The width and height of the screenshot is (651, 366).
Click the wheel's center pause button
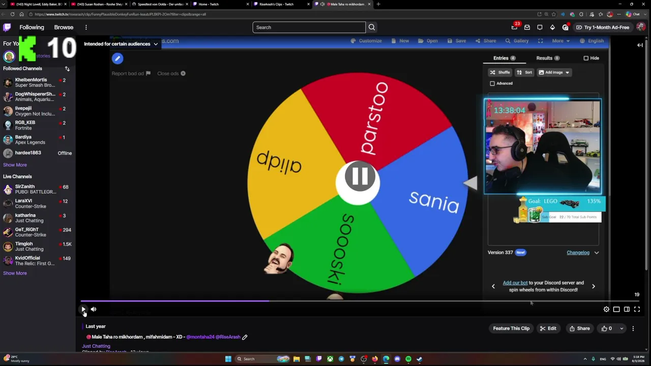pyautogui.click(x=360, y=176)
